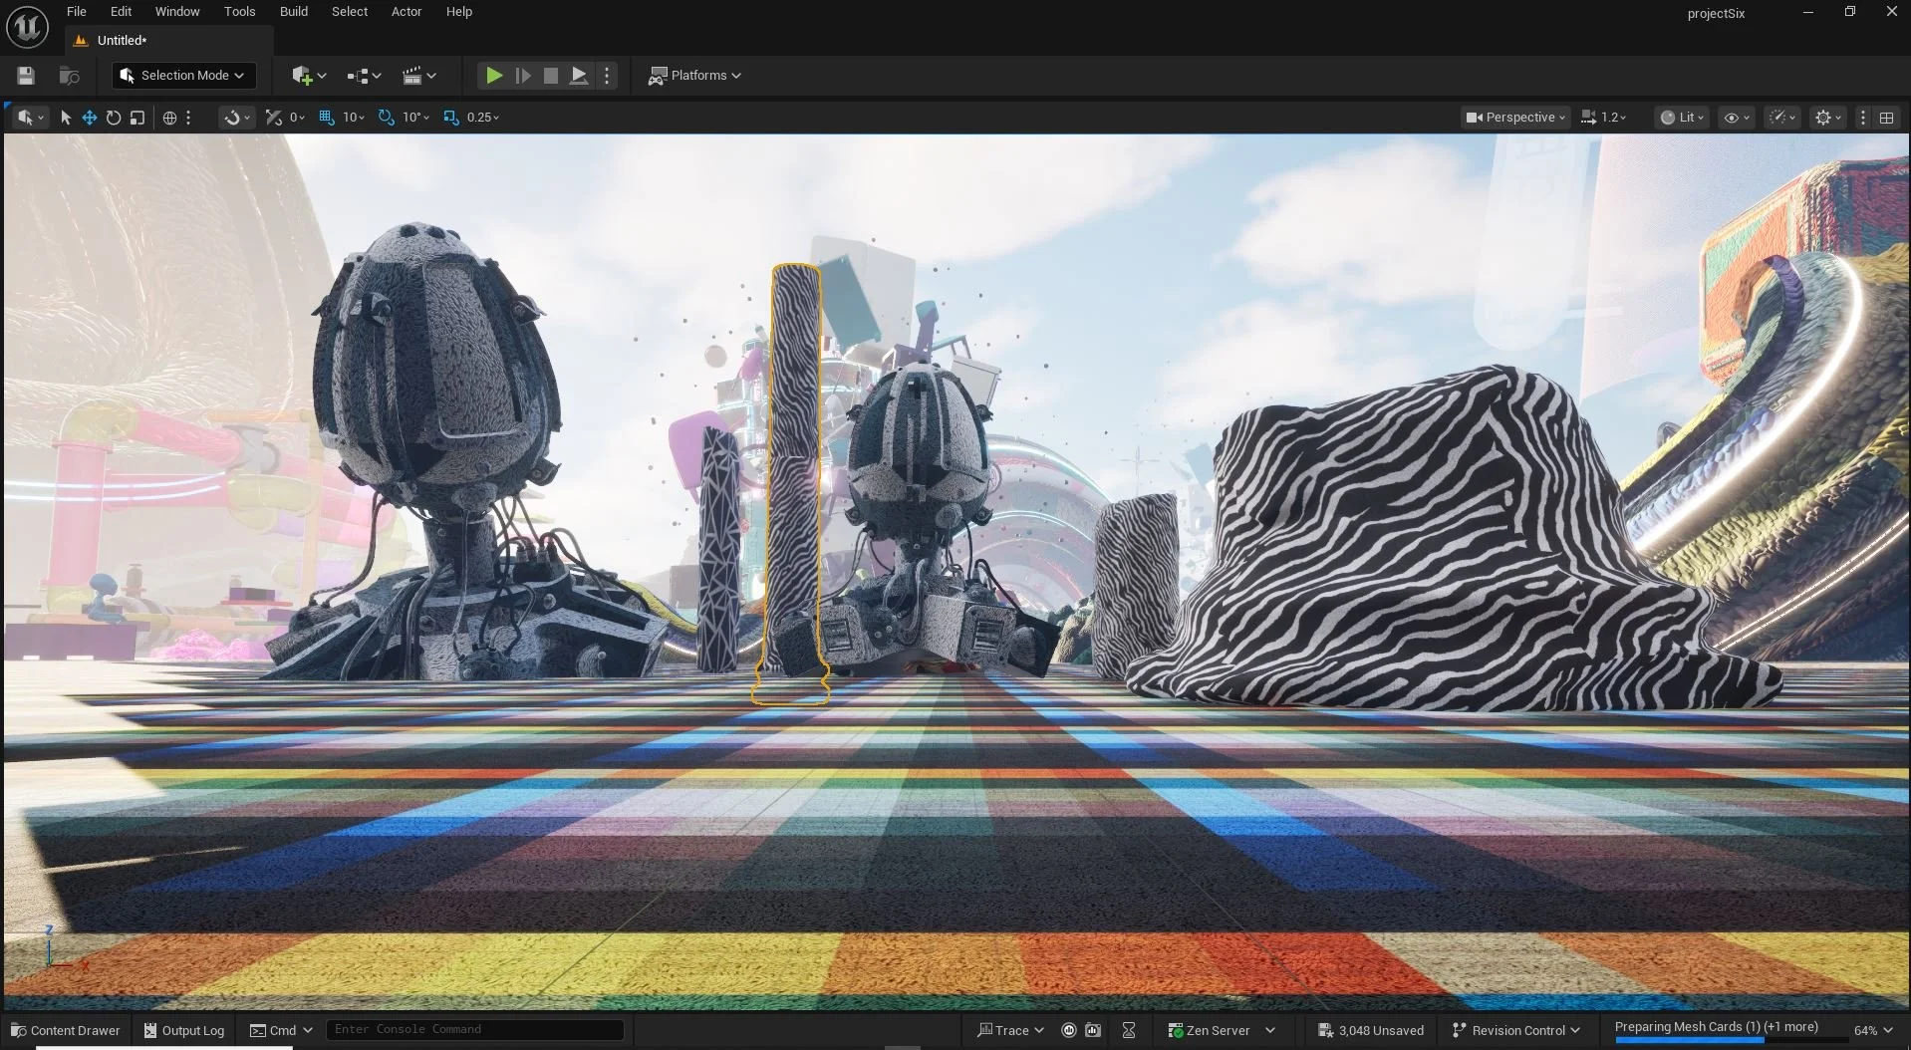Open play mode options three-dot menu
Screen dimensions: 1911x1050
coord(607,76)
